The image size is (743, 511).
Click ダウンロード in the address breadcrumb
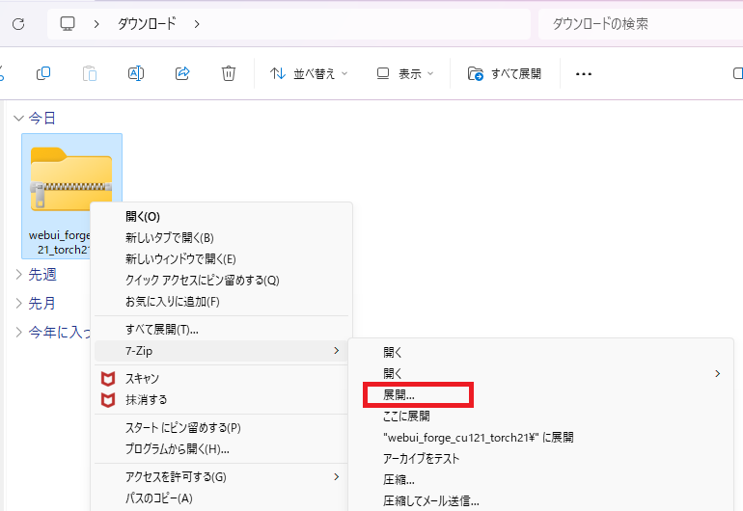click(147, 24)
